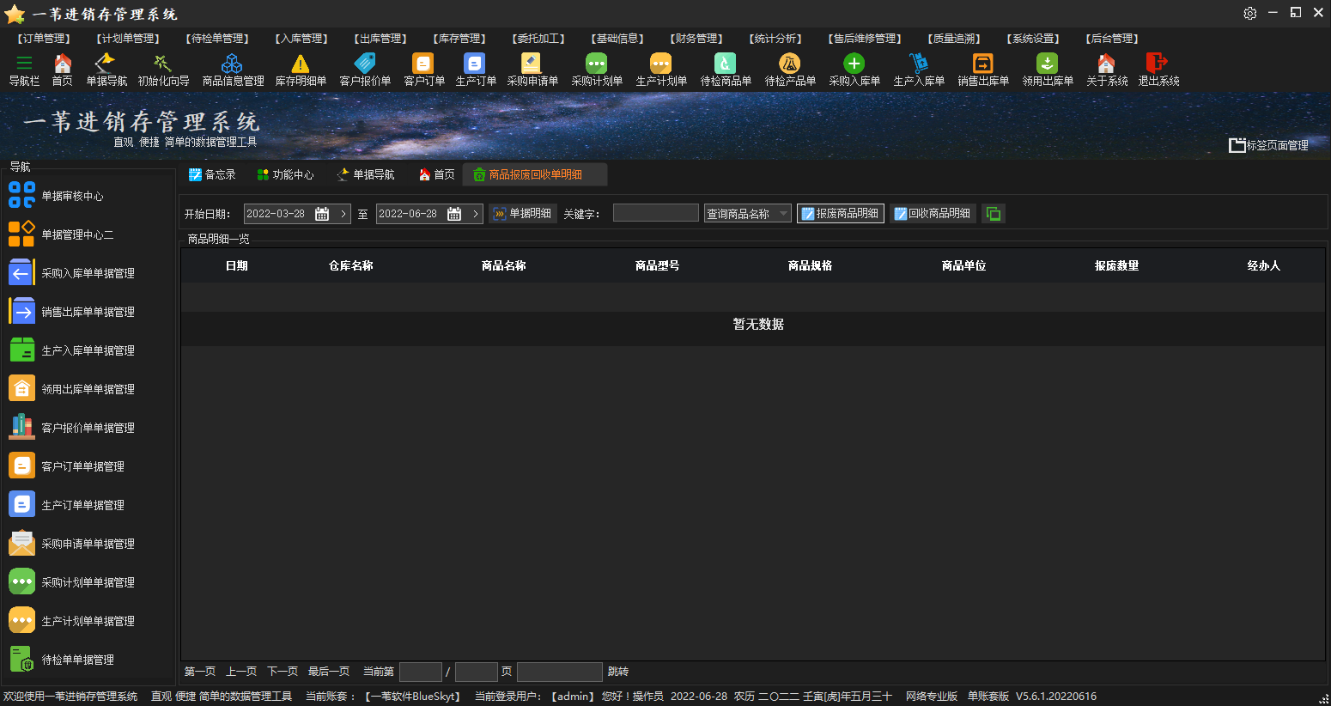
Task: Open the 【库存管理】 menu
Action: point(459,39)
